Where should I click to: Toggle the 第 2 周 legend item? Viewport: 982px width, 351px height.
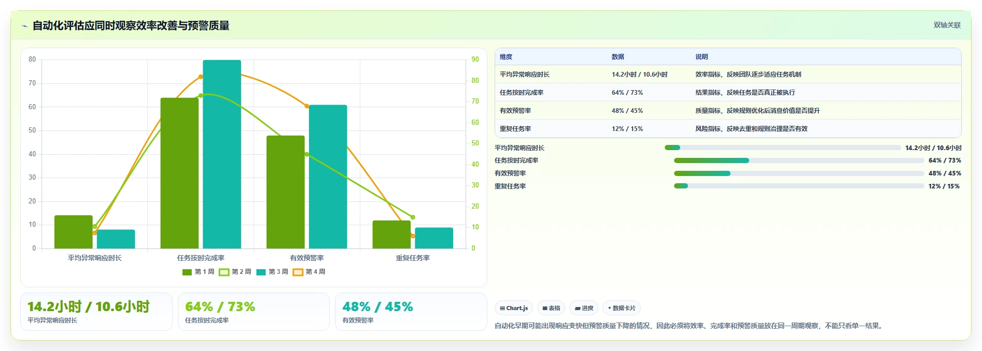tap(235, 272)
